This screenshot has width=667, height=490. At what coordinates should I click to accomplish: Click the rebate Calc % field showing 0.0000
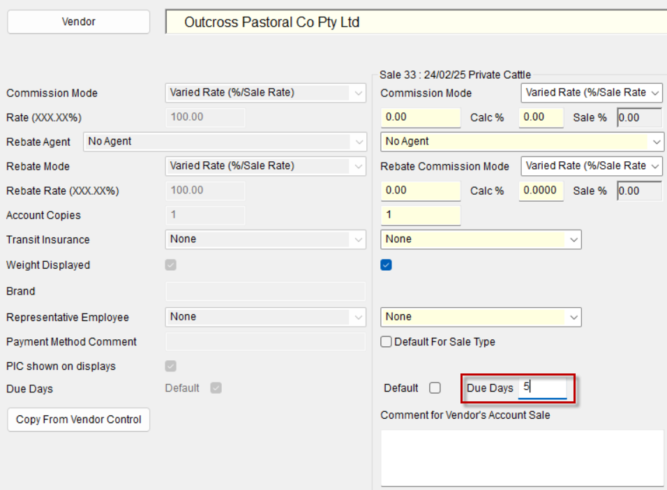541,191
